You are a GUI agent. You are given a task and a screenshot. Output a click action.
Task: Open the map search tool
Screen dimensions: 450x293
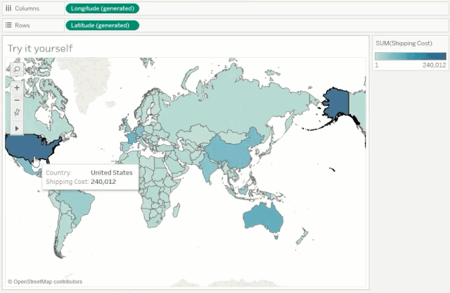(x=16, y=70)
